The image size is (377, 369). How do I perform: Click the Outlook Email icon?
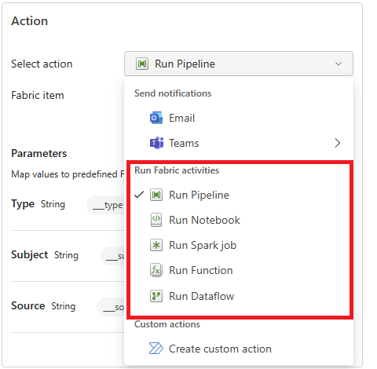tap(156, 118)
